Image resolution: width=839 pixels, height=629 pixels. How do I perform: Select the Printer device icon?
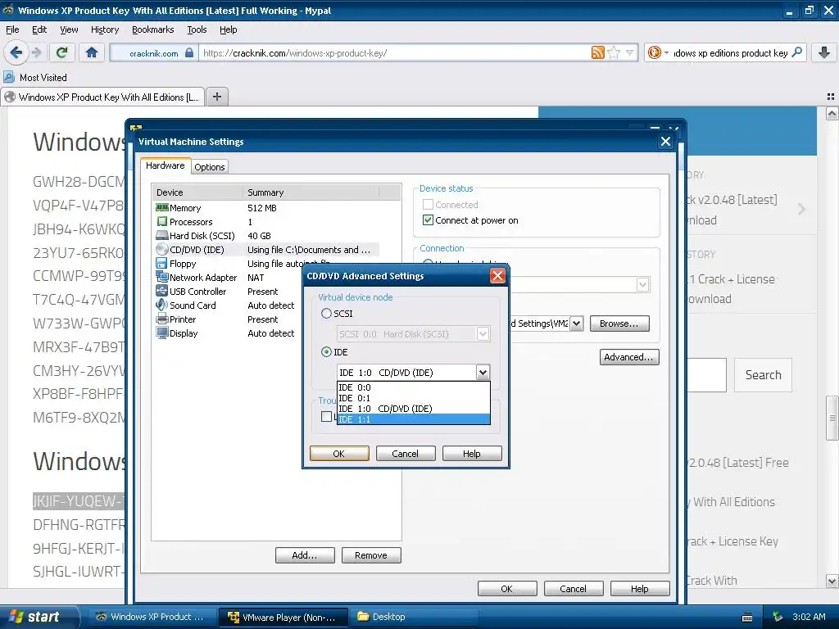click(162, 319)
